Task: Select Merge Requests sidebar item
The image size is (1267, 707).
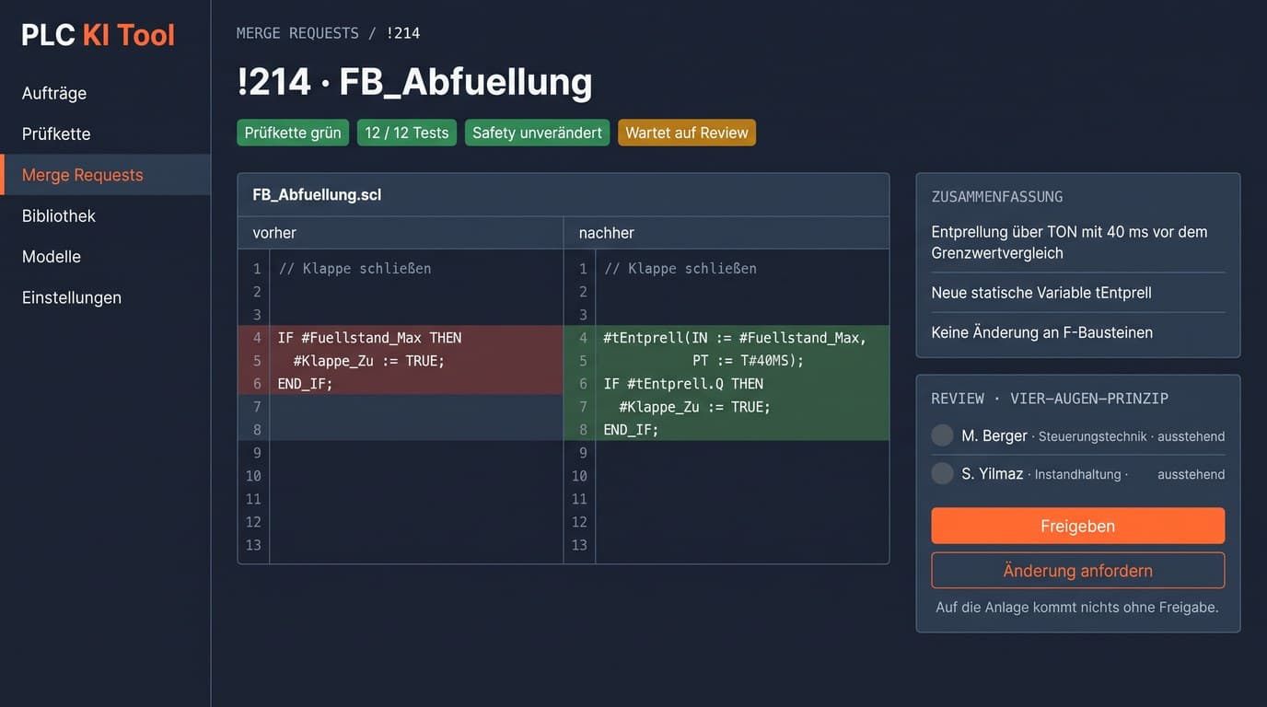Action: (105, 175)
